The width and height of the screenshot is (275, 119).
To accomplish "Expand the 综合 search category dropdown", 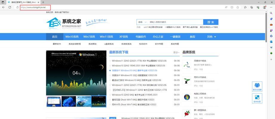I will pyautogui.click(x=142, y=22).
